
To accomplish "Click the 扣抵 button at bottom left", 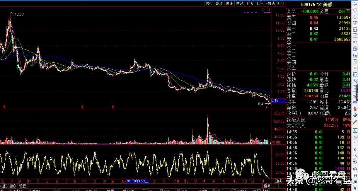I will [4, 186].
